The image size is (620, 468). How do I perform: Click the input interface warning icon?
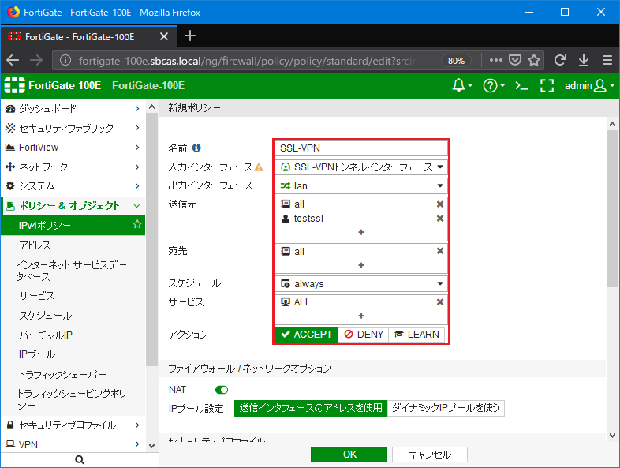coord(259,167)
